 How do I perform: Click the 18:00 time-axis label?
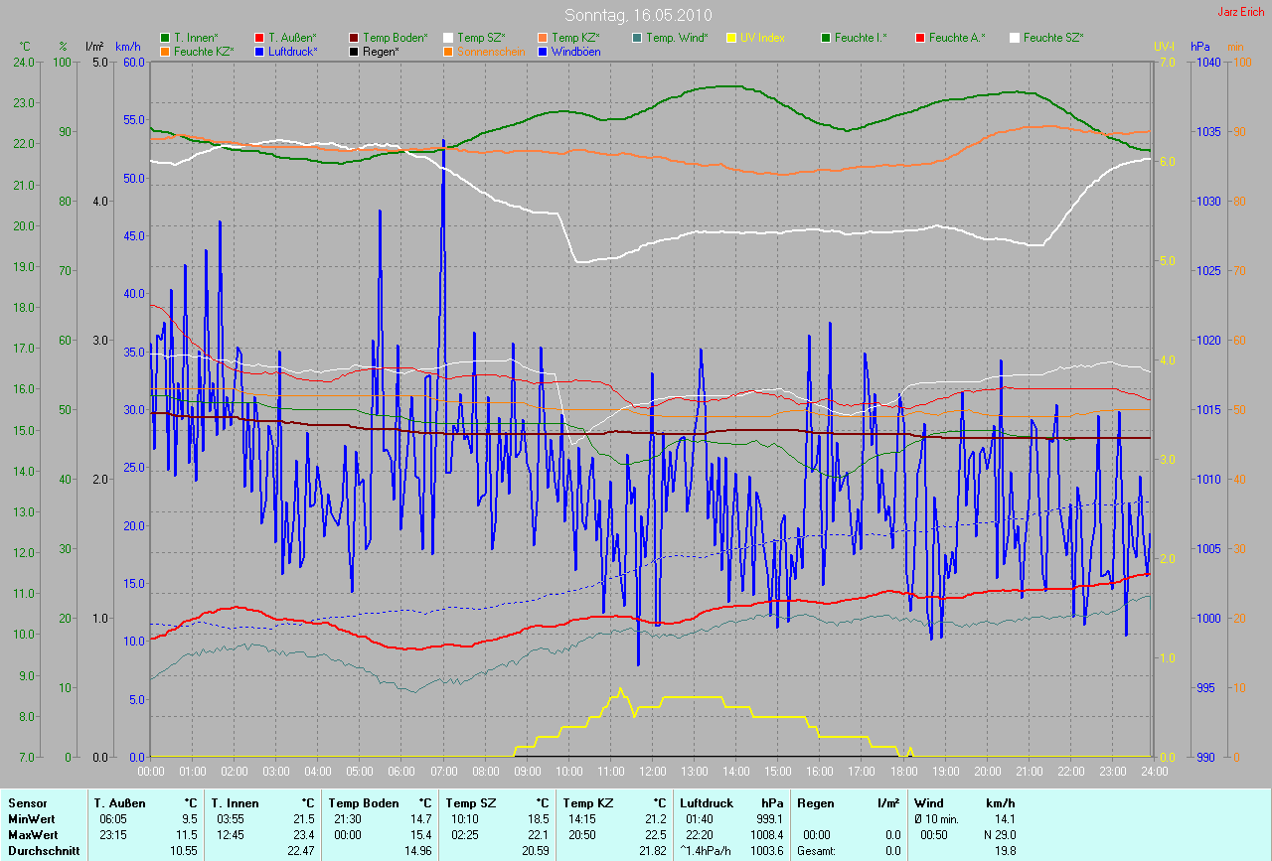tap(903, 771)
